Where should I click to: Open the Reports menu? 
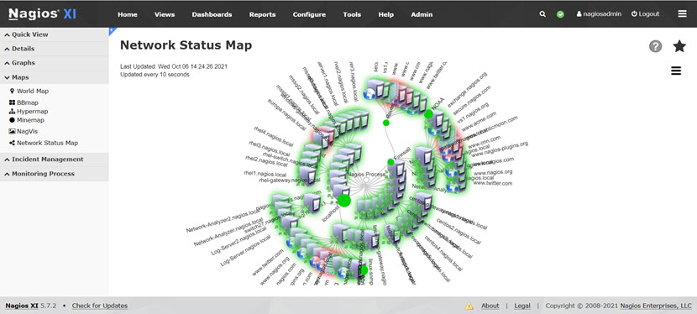262,14
